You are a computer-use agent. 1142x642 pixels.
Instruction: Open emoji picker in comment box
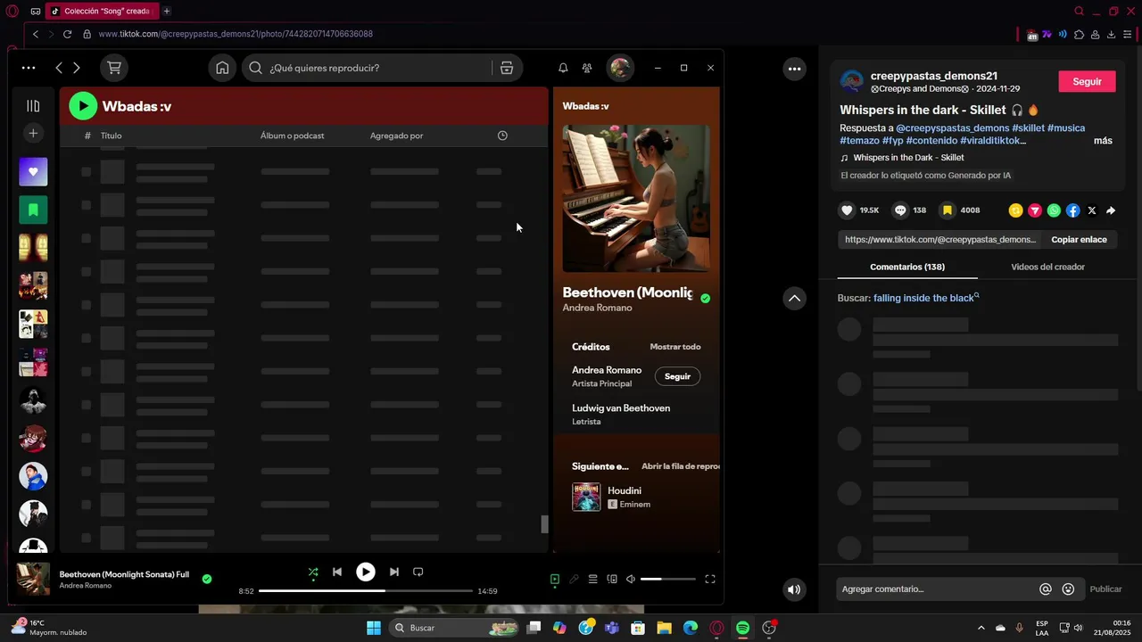point(1068,589)
